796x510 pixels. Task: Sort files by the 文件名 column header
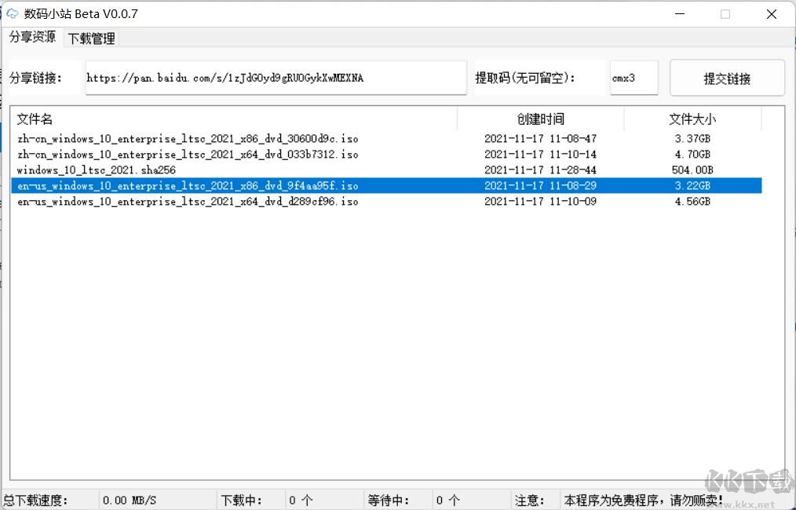[x=35, y=118]
